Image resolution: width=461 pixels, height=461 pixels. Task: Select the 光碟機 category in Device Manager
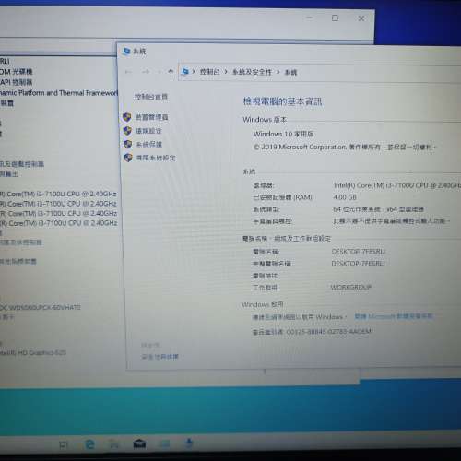(16, 72)
